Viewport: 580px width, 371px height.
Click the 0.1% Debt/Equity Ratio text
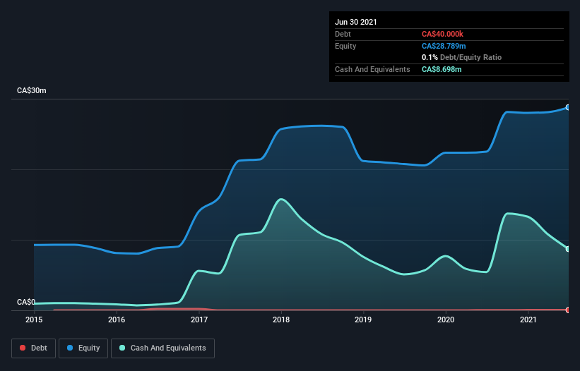pos(461,57)
